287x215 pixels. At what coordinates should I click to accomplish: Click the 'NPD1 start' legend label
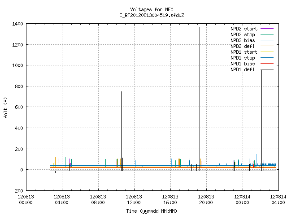tap(244, 52)
